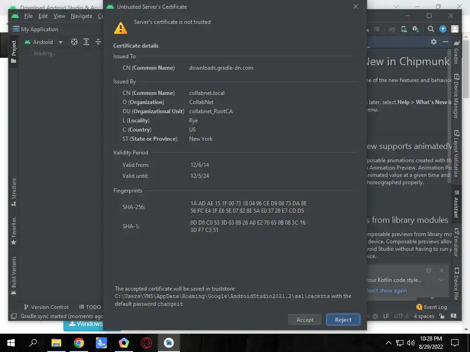Open the Device File Explorer side tab
Viewport: 470px width, 352px height.
(x=456, y=284)
